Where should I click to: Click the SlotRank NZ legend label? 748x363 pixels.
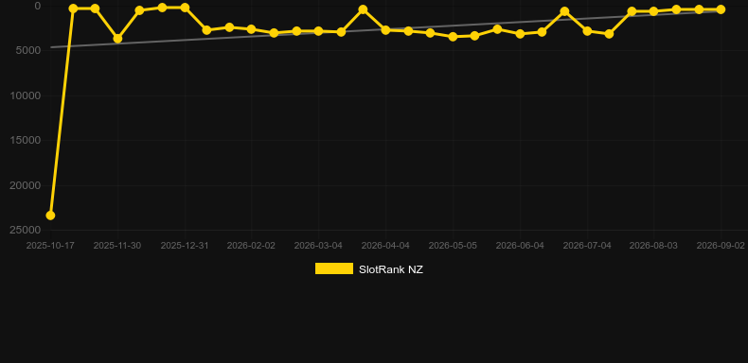tap(391, 269)
